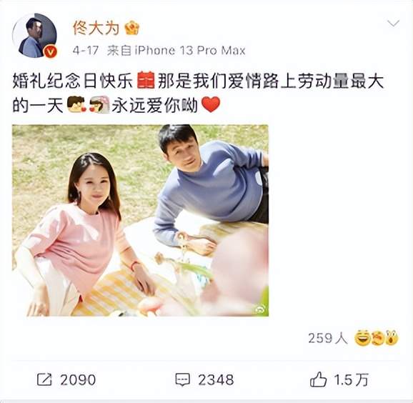
Task: Click the red gift emoji in text
Action: point(146,80)
